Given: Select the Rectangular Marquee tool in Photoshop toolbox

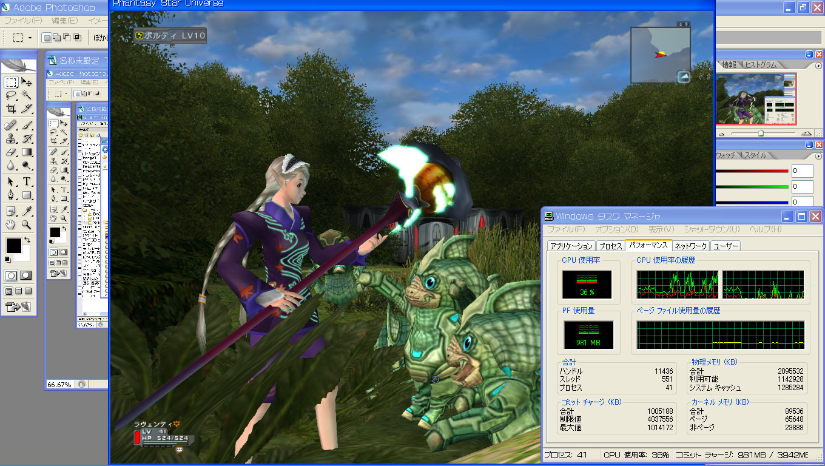Looking at the screenshot, I should pyautogui.click(x=11, y=83).
